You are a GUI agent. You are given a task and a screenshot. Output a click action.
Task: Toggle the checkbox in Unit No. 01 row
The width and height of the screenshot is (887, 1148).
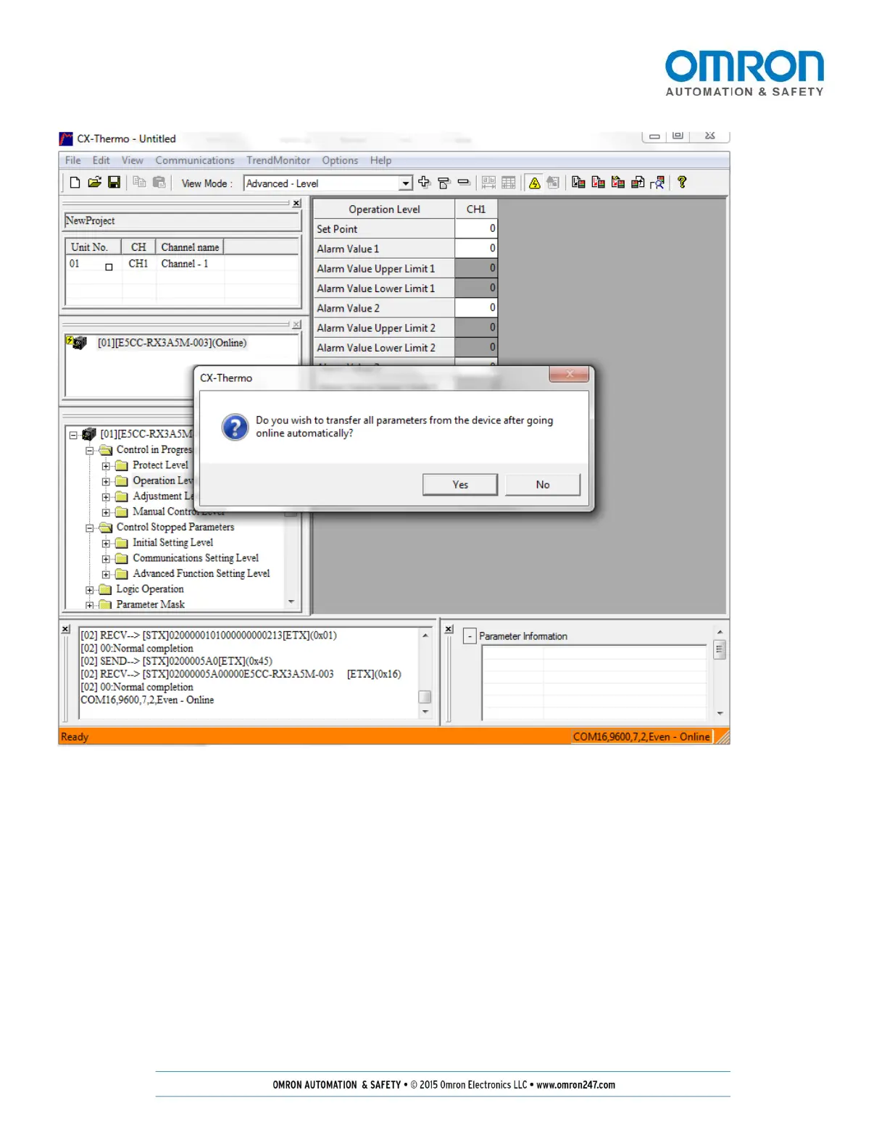coord(109,267)
